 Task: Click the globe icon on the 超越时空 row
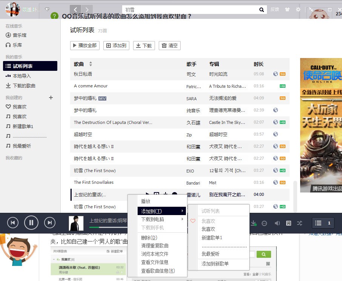click(x=276, y=134)
